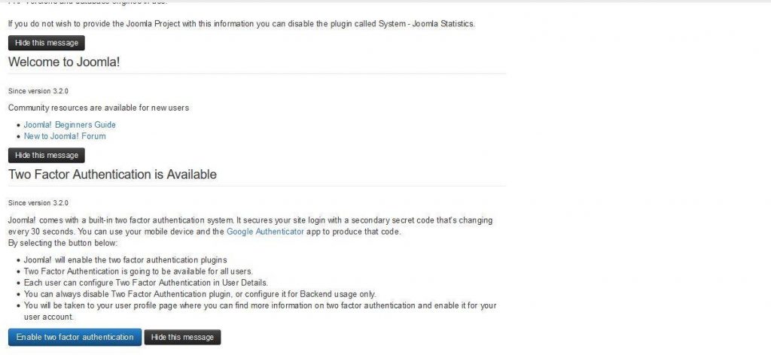771x355 pixels.
Task: Hide the Joomla Statistics message
Action: [47, 43]
